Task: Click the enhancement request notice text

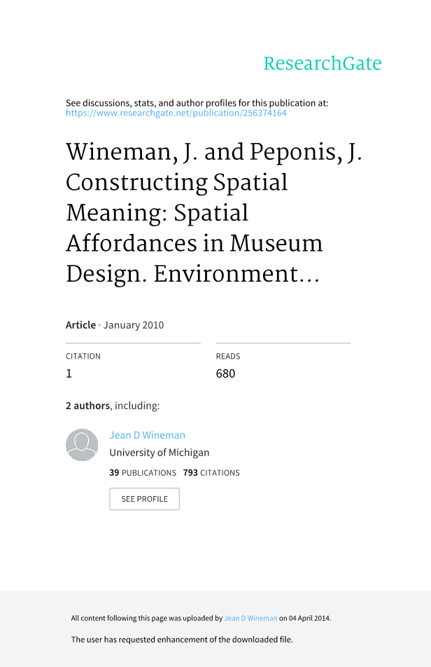Action: [182, 640]
